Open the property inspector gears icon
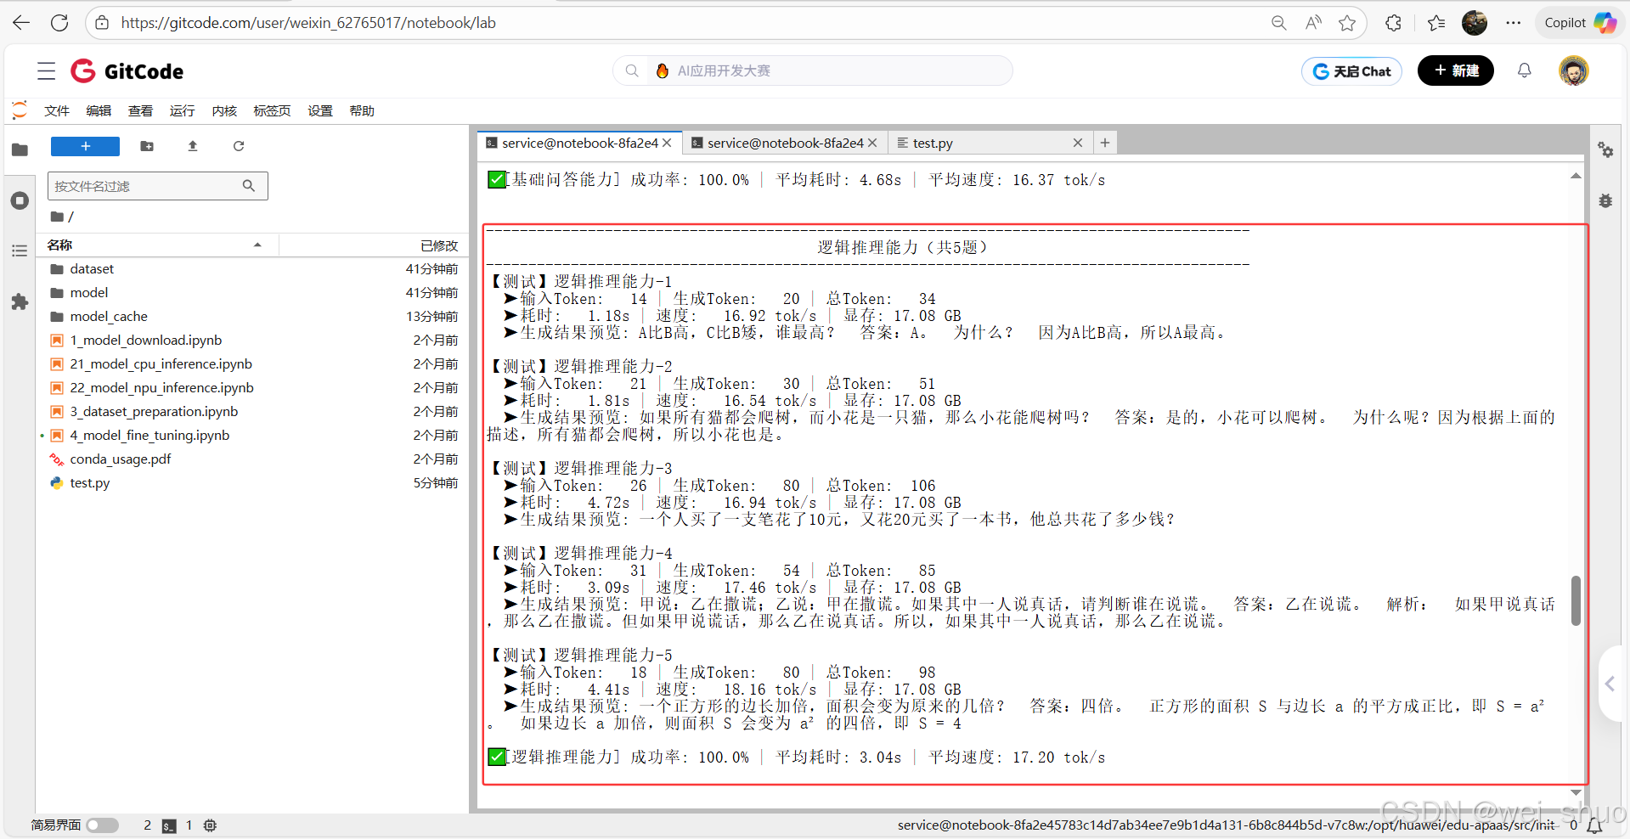The width and height of the screenshot is (1630, 839). (1605, 150)
